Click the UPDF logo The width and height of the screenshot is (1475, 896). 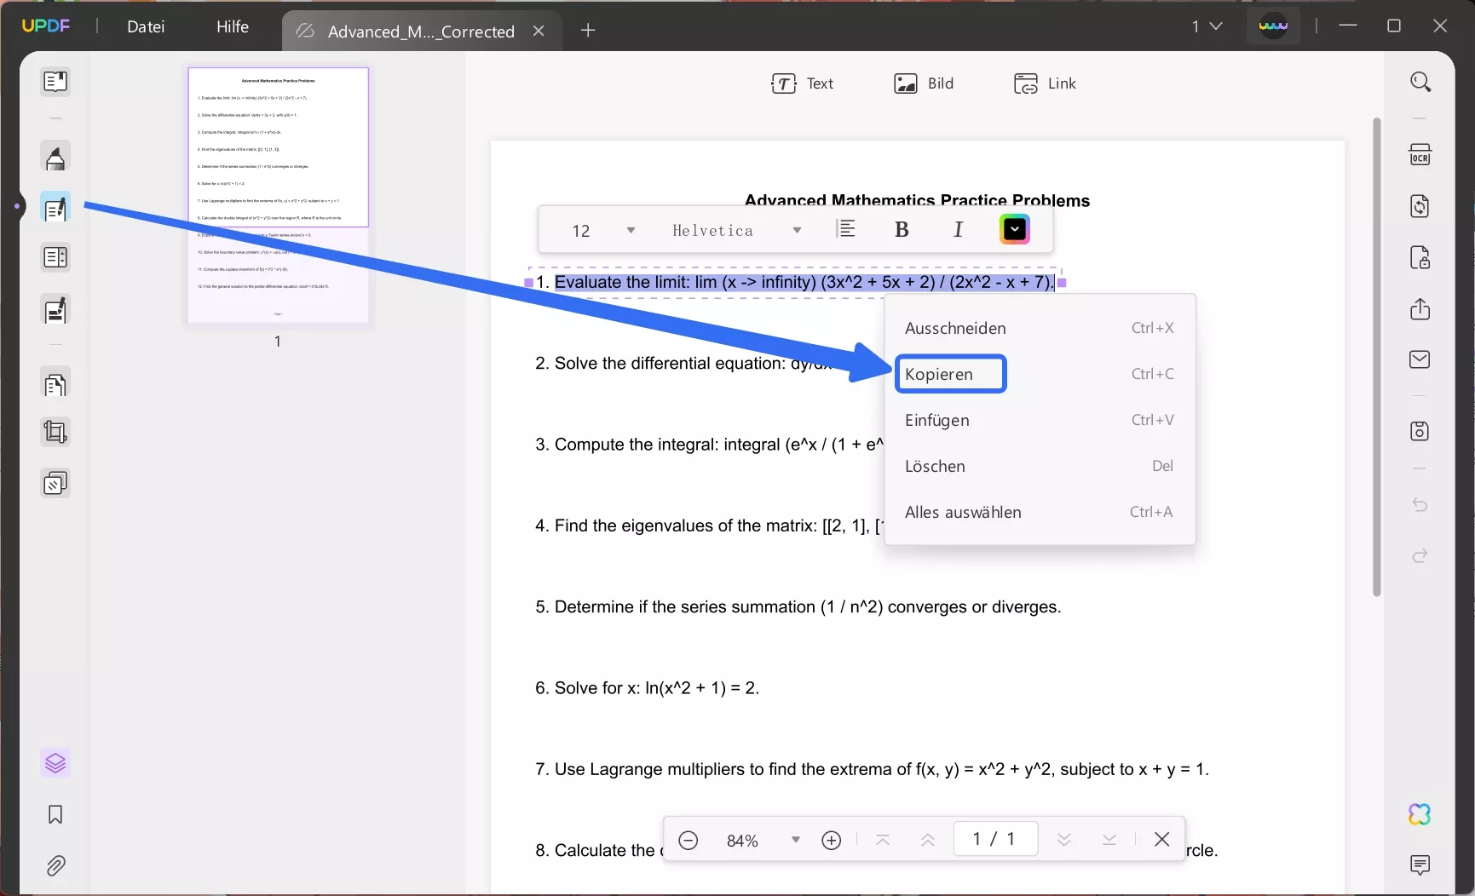pyautogui.click(x=46, y=26)
